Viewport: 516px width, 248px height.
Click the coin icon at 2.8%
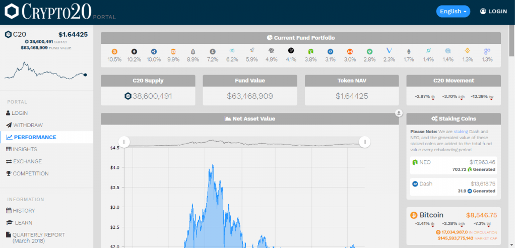(369, 51)
